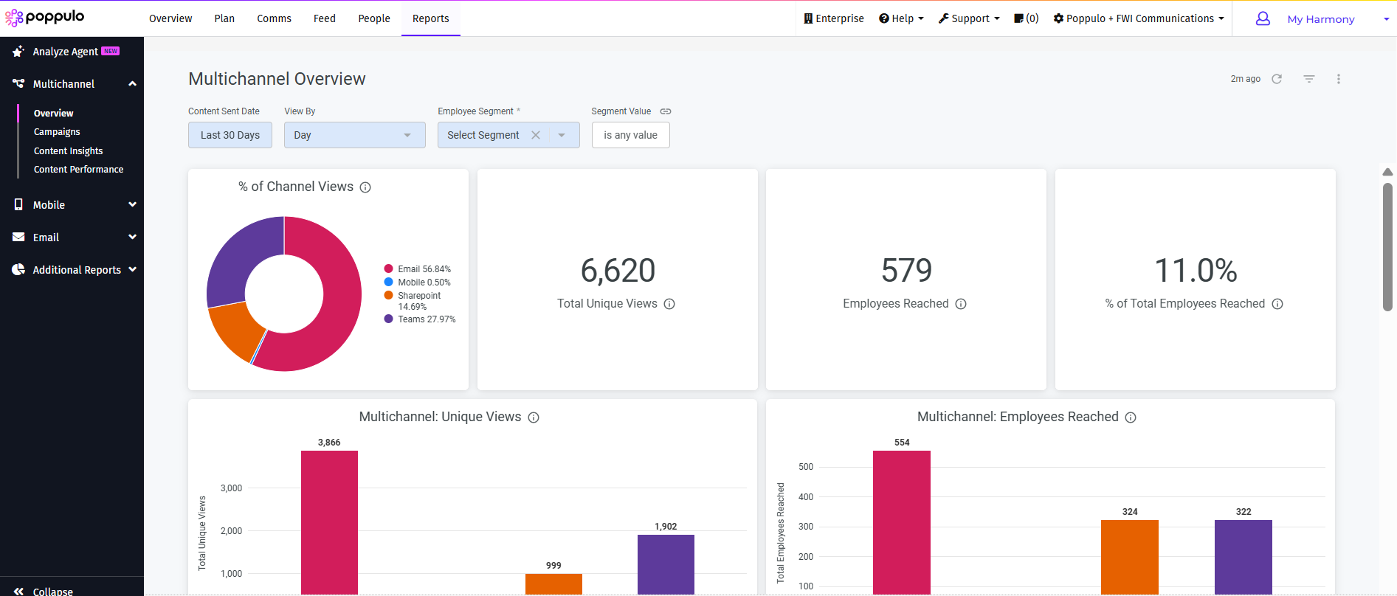The height and width of the screenshot is (596, 1397).
Task: Click the Segment Value link icon
Action: coord(666,111)
